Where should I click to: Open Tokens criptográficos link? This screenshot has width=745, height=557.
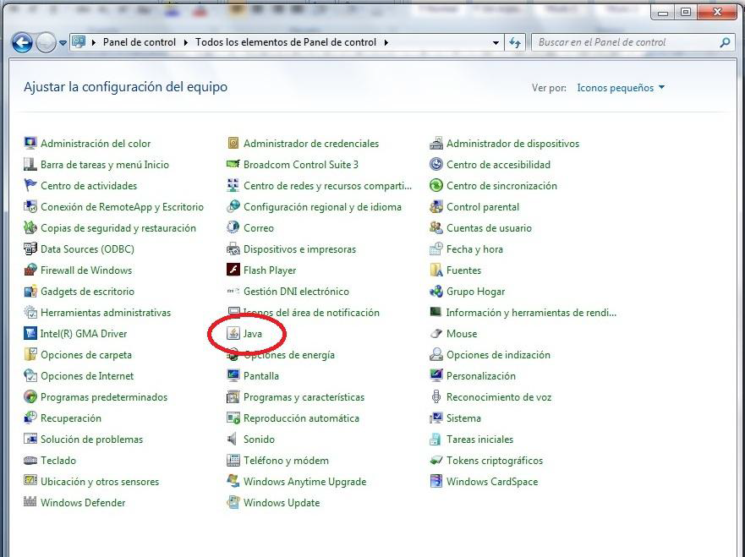point(495,460)
